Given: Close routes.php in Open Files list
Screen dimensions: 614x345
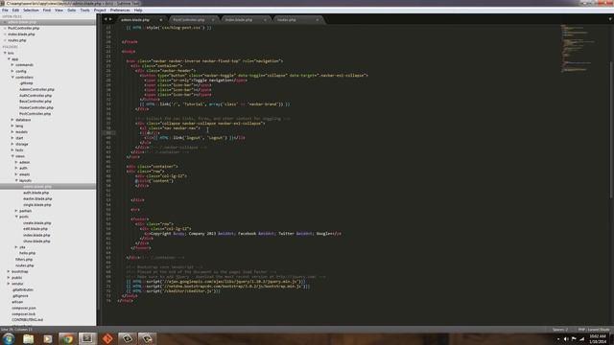Looking at the screenshot, I should point(5,40).
